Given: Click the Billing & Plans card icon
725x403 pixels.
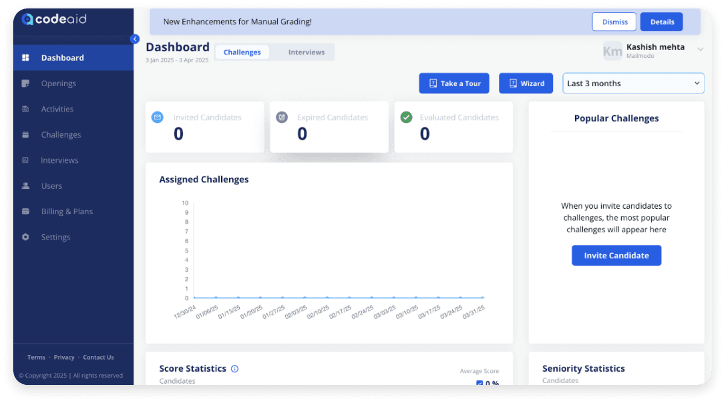Looking at the screenshot, I should click(x=25, y=212).
